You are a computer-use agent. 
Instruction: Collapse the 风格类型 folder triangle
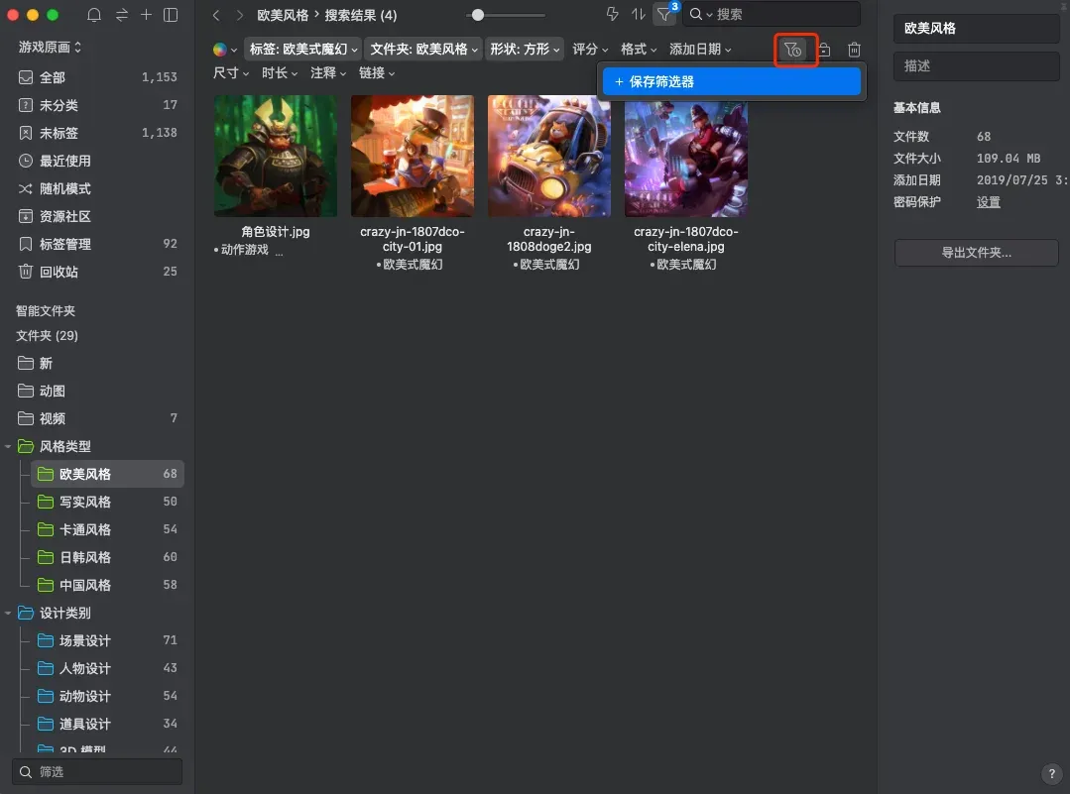(8, 447)
